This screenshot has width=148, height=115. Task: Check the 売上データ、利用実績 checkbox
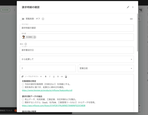(23, 99)
